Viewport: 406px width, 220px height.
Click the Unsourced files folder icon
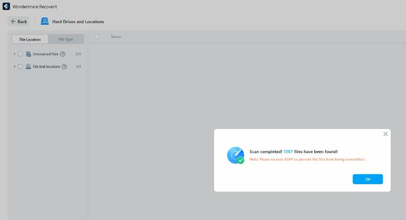(28, 54)
